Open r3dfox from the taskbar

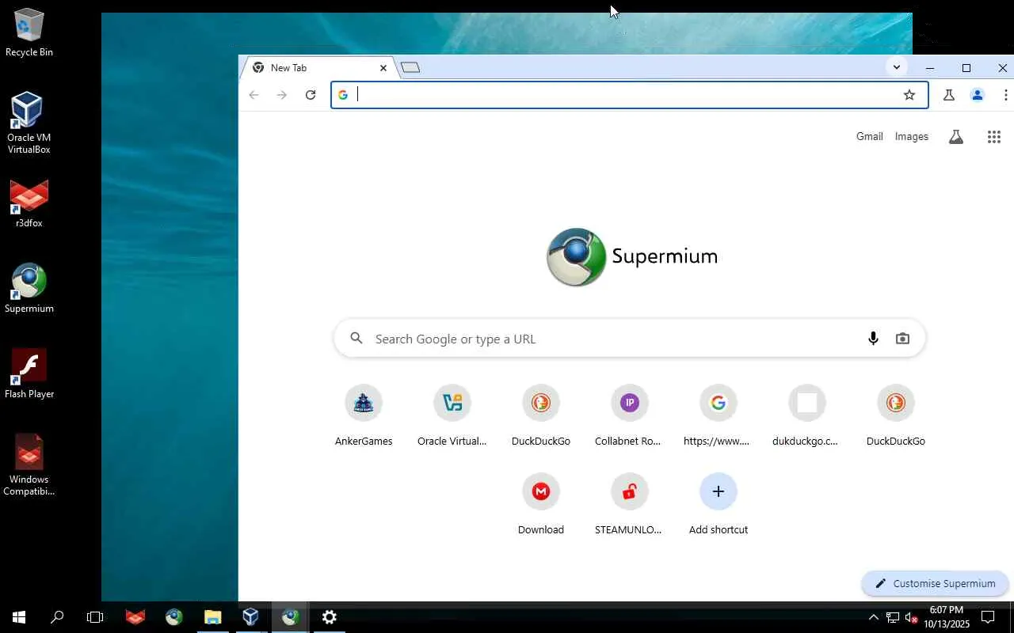pos(135,617)
